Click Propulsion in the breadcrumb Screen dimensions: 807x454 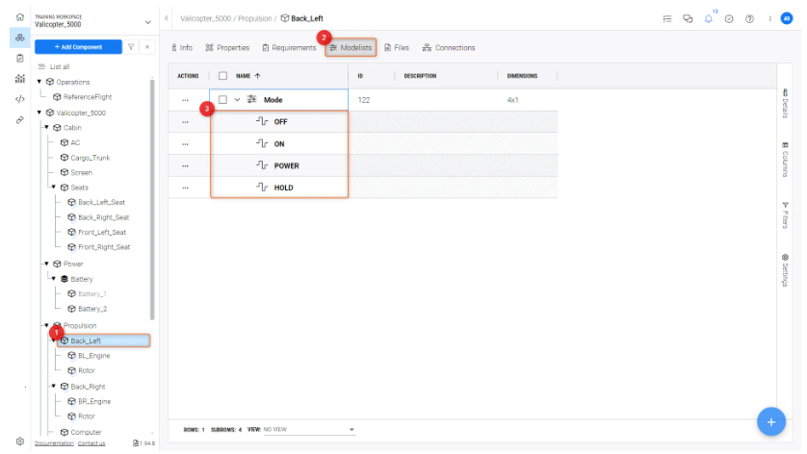coord(255,18)
